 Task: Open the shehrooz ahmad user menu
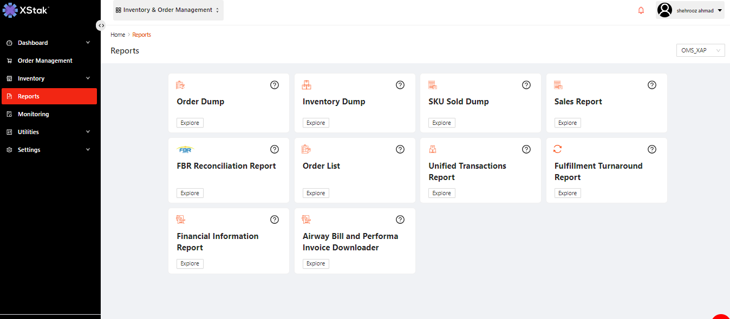pos(690,10)
